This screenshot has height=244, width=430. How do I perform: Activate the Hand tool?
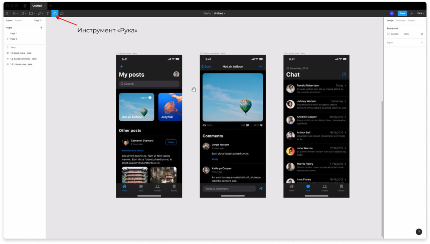tap(55, 13)
